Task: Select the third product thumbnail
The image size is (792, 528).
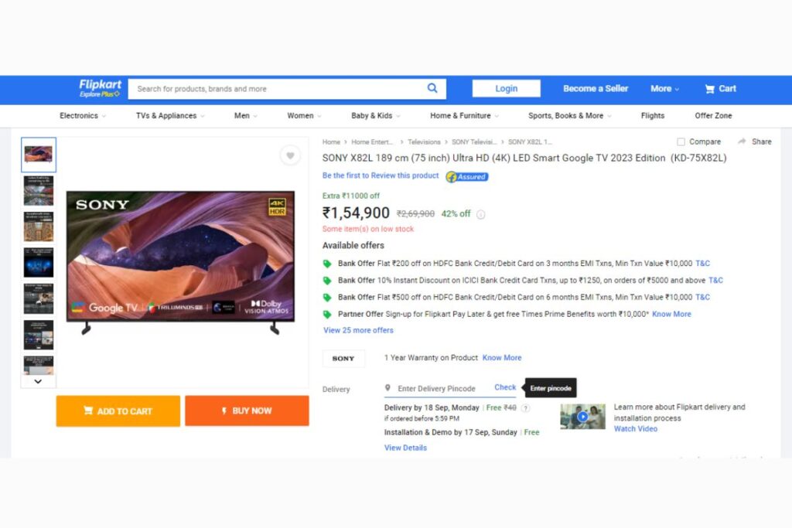Action: pyautogui.click(x=39, y=227)
